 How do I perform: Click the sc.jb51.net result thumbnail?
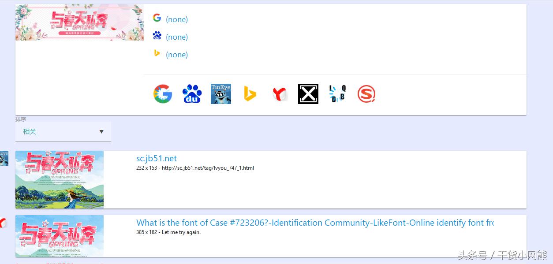click(x=60, y=179)
